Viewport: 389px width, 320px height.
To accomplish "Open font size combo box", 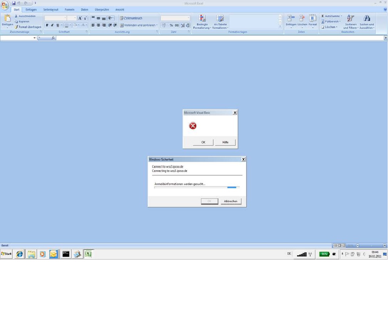I will (x=72, y=18).
